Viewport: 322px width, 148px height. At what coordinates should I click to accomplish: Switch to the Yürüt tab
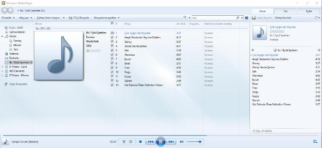click(262, 11)
